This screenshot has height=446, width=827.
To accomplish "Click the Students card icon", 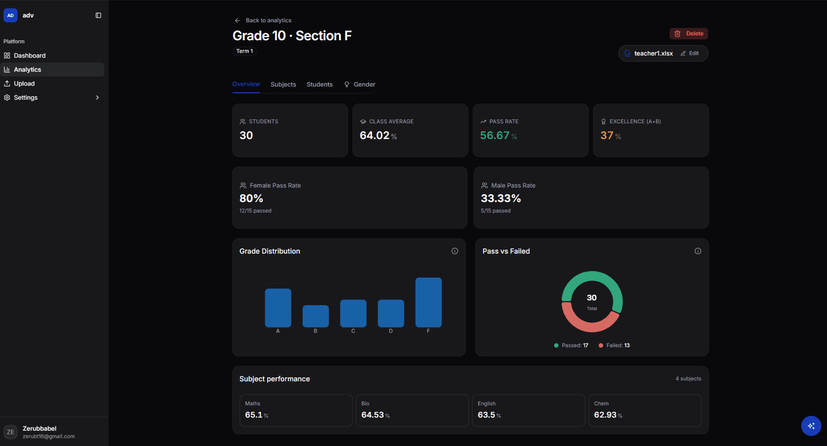I will [243, 122].
